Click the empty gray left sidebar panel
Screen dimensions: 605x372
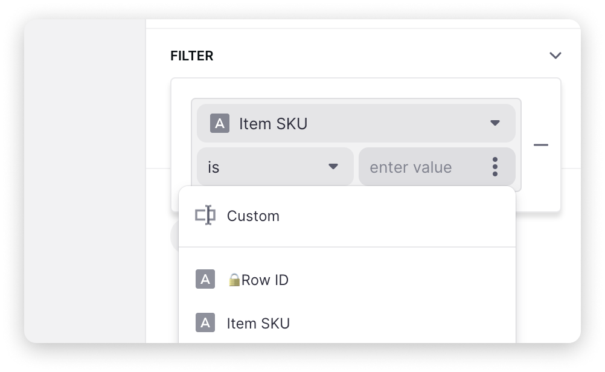(85, 181)
